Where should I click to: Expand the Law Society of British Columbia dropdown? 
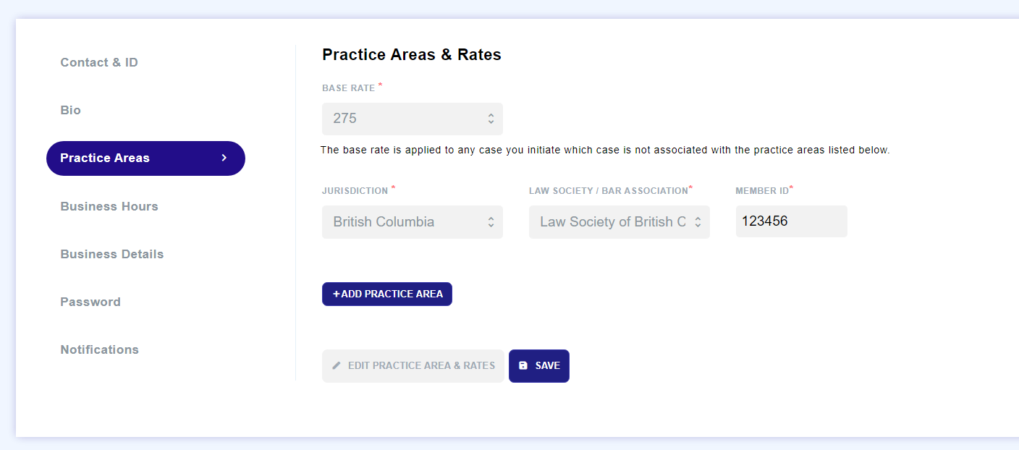[x=620, y=222]
